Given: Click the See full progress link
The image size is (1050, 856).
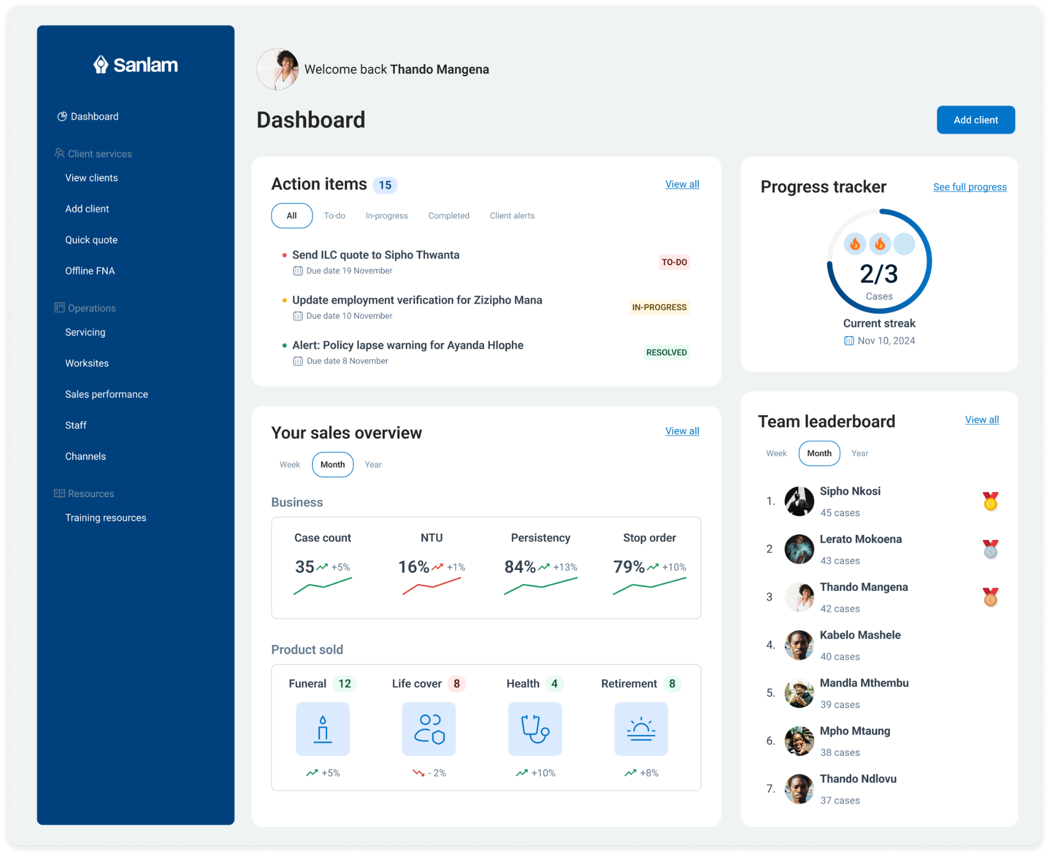Looking at the screenshot, I should tap(970, 187).
